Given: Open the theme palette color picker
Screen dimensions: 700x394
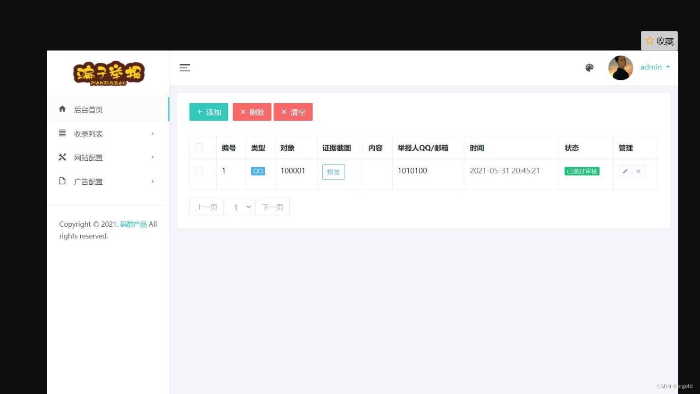Looking at the screenshot, I should click(589, 67).
